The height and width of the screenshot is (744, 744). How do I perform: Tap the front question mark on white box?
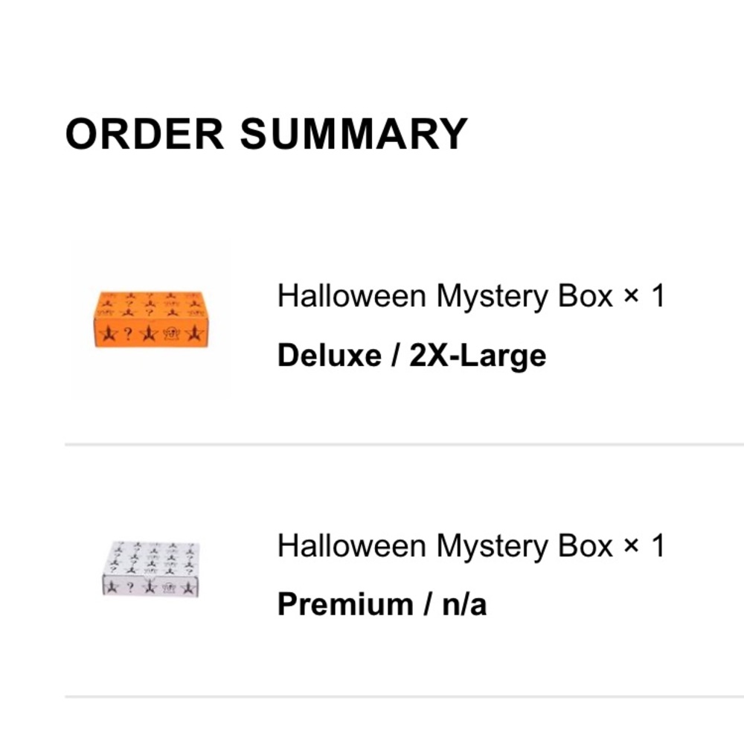130,587
